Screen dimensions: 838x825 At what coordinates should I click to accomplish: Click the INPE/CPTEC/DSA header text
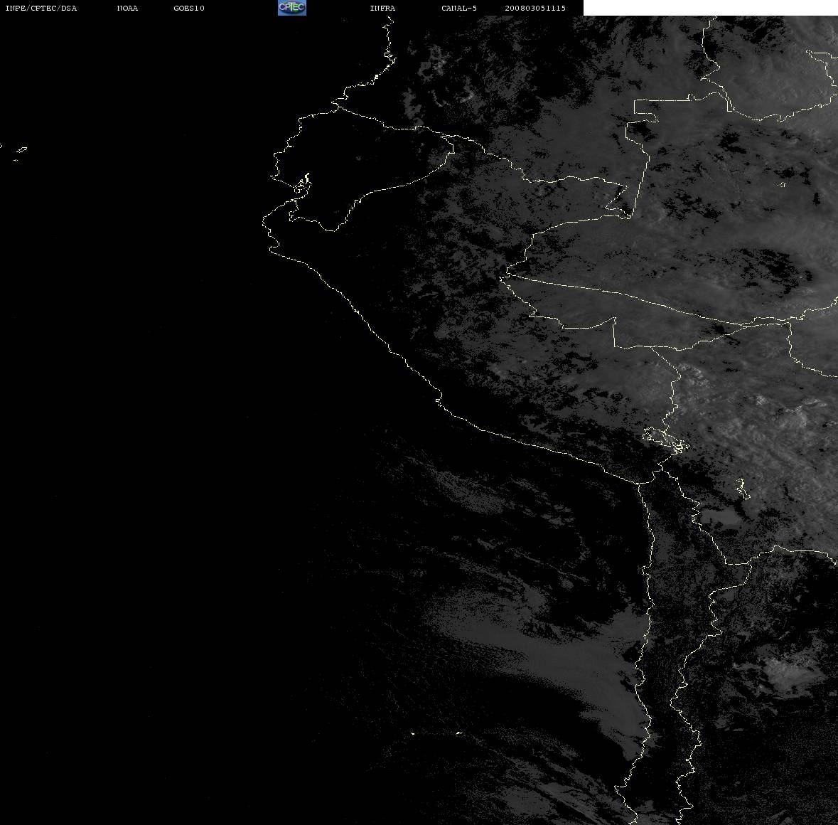tap(41, 8)
